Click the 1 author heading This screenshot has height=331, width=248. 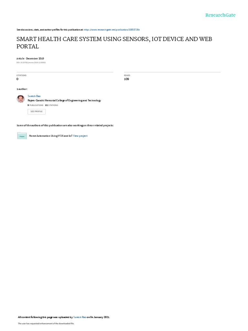pyautogui.click(x=22, y=89)
